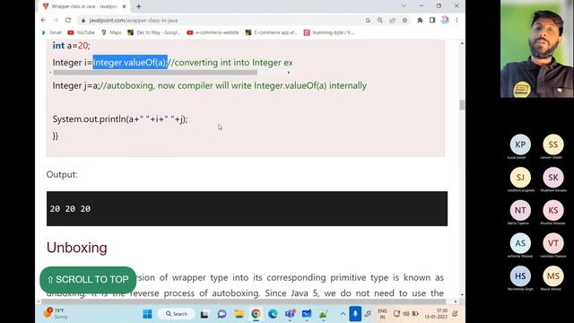Open File Explorer from the taskbar
The image size is (574, 323).
point(239,314)
